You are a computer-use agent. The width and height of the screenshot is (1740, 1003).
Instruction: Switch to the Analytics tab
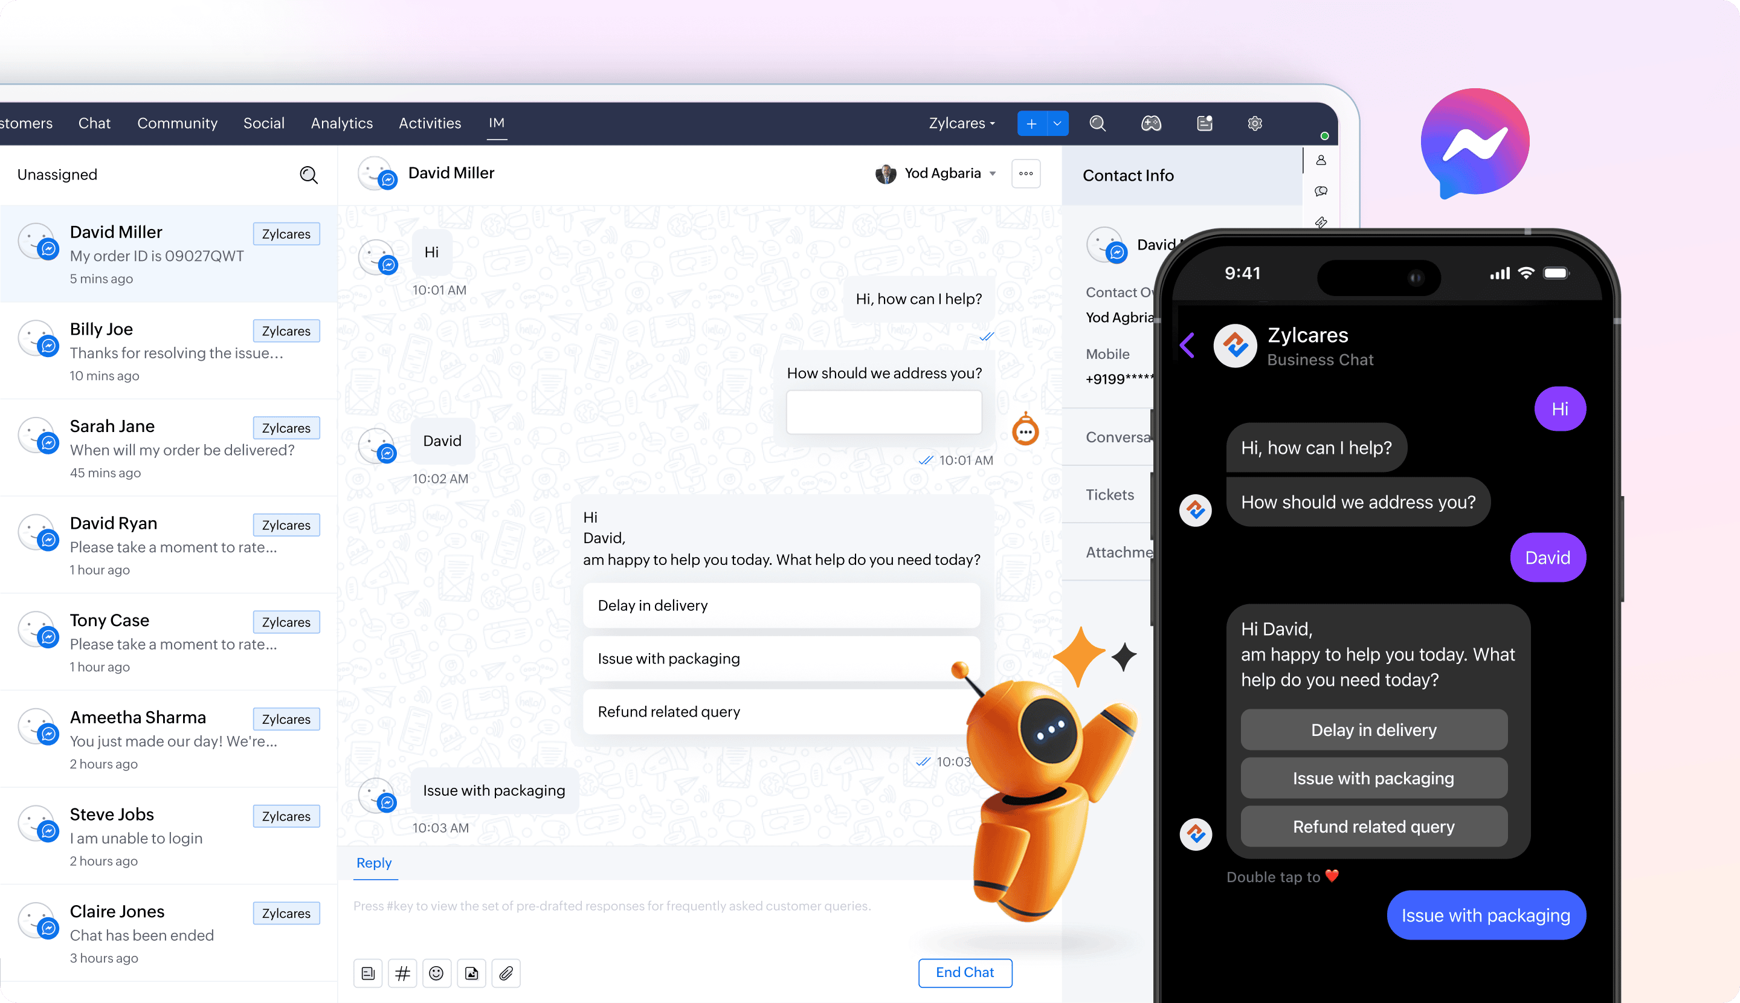coord(342,123)
